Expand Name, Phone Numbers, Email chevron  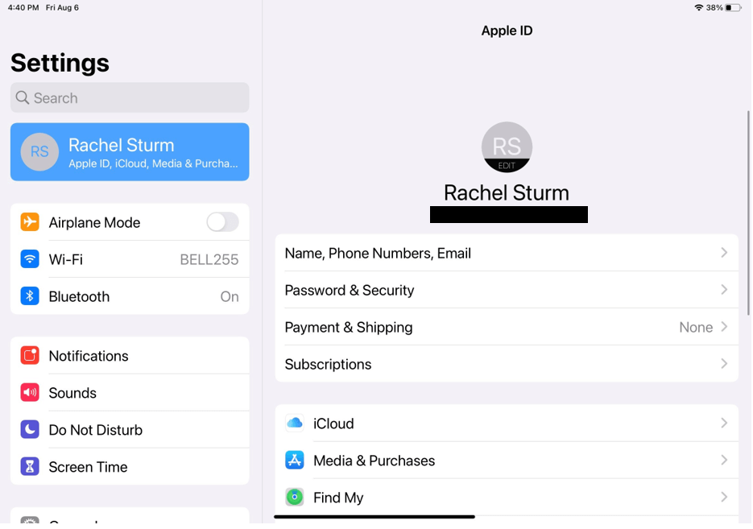[x=724, y=253]
